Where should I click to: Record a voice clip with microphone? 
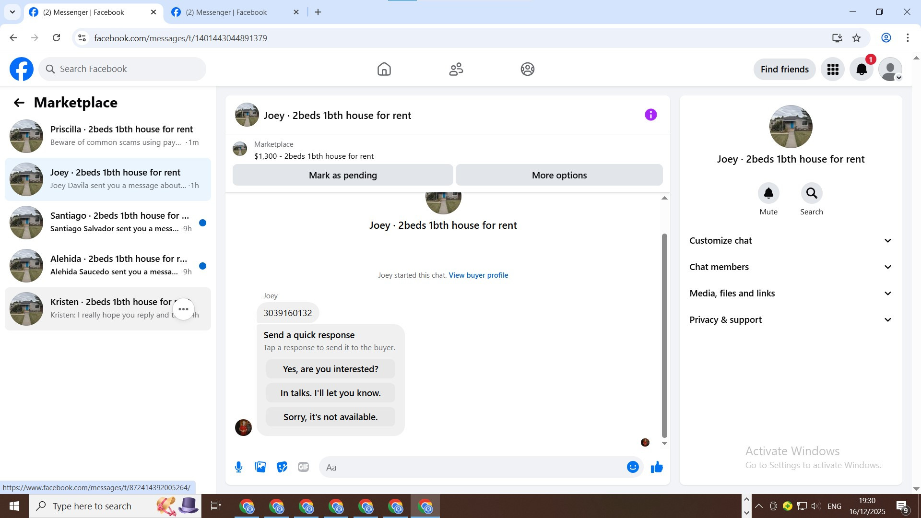point(239,467)
